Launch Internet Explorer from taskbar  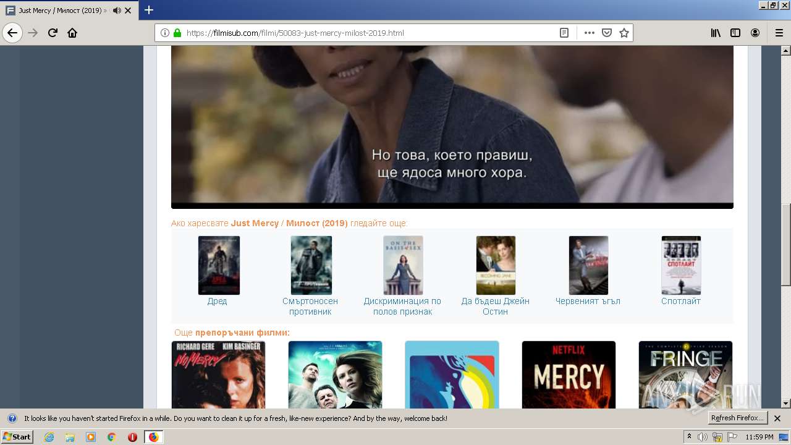(49, 437)
